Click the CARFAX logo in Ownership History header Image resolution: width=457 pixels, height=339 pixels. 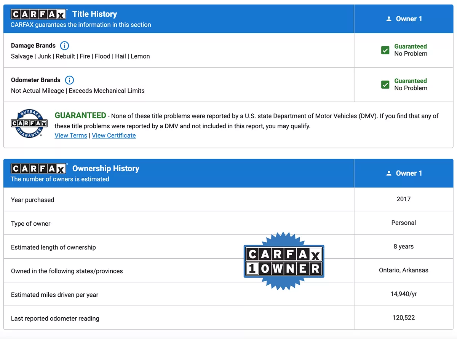38,169
